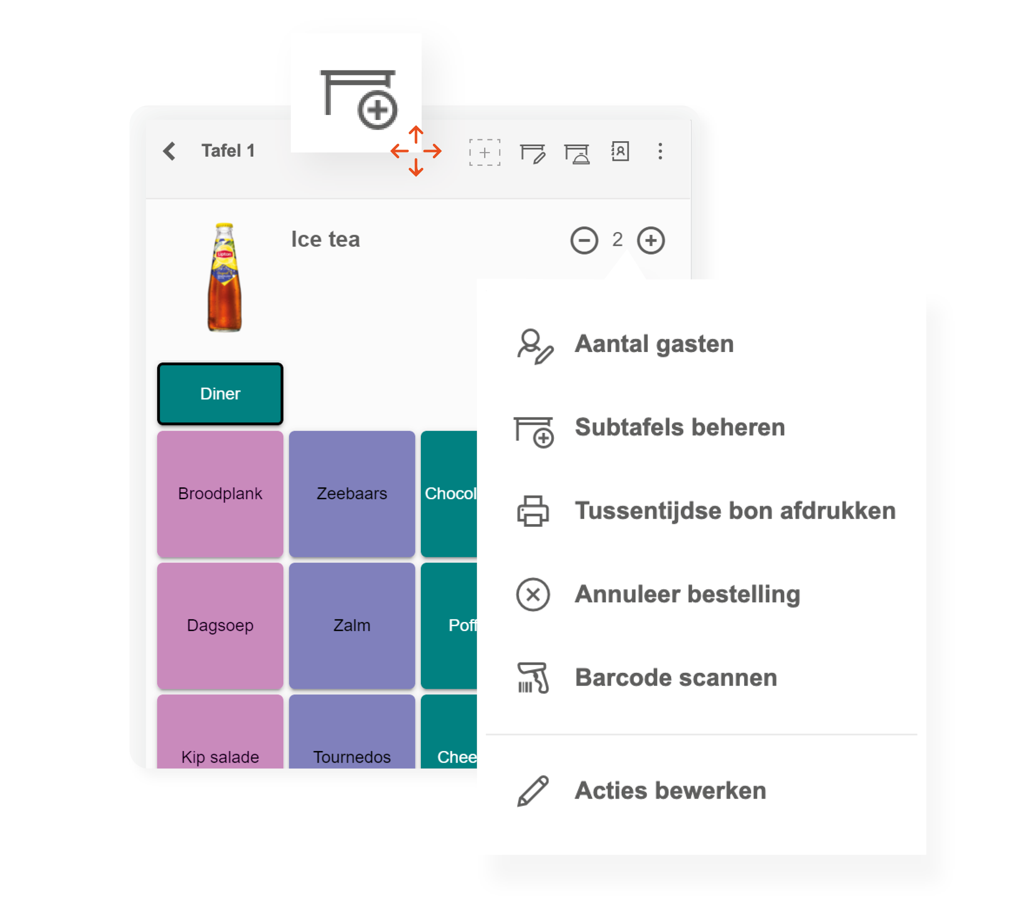This screenshot has width=1027, height=919.
Task: Go back using the arrow beside Tafel 1
Action: coord(170,151)
